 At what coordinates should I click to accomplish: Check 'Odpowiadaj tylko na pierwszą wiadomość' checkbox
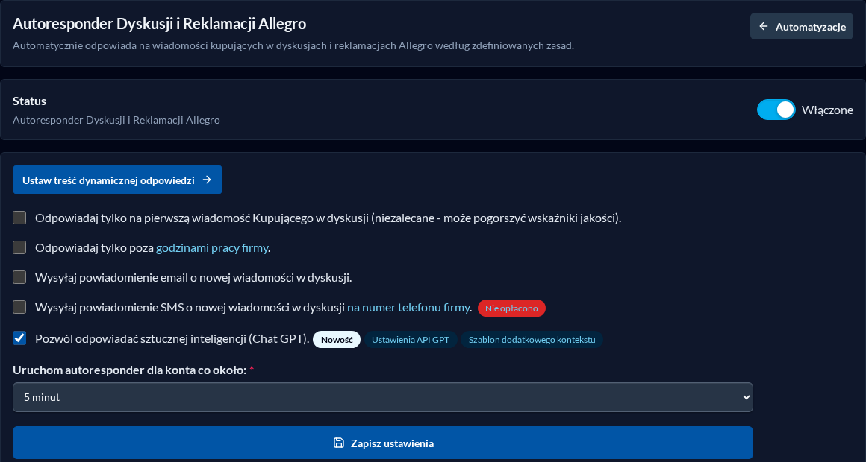tap(19, 218)
